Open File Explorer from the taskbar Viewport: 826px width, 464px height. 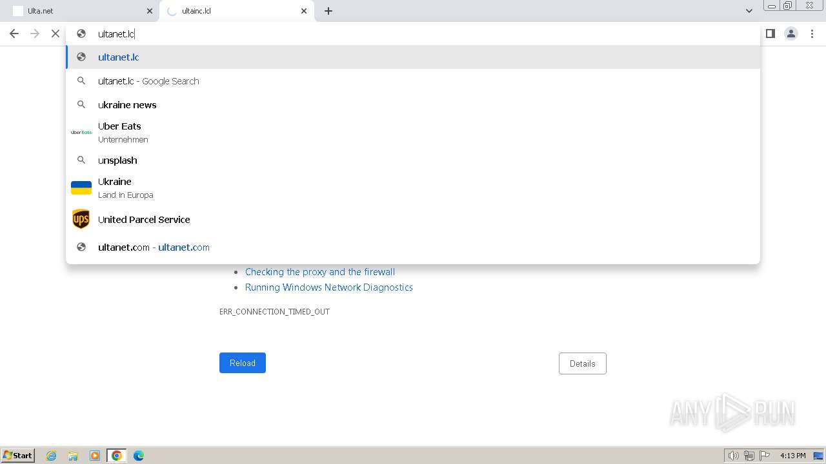[x=73, y=456]
